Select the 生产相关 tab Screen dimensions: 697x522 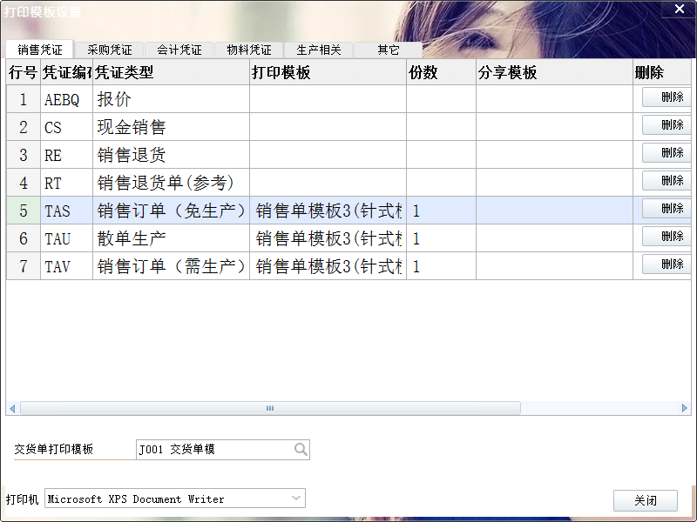tap(319, 50)
